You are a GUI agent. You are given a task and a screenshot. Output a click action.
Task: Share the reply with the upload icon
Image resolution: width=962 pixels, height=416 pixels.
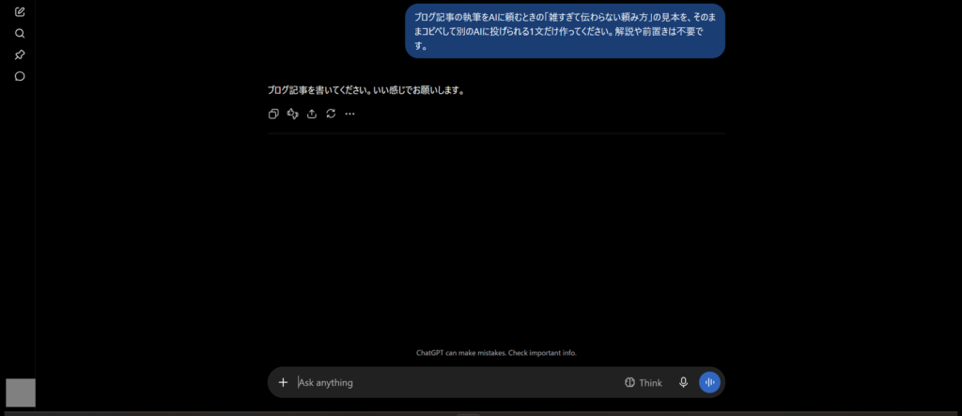(312, 114)
